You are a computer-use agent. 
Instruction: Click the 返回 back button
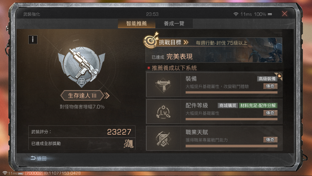tap(39, 158)
